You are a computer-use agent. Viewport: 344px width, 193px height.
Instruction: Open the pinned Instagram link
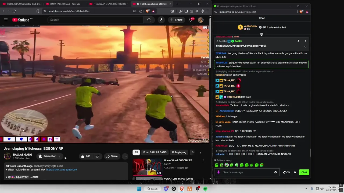[241, 46]
